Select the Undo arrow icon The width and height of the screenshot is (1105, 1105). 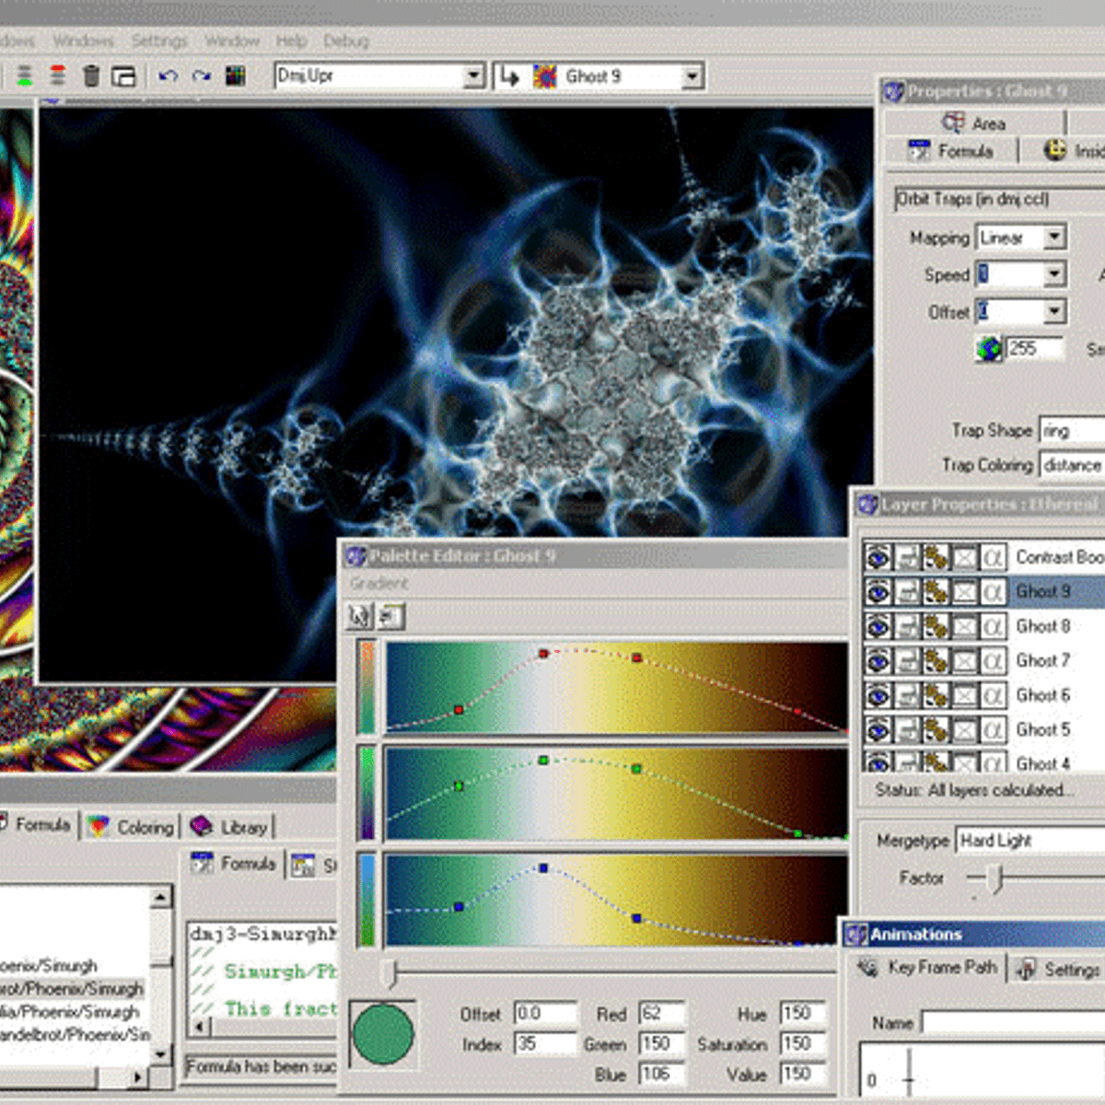pyautogui.click(x=168, y=76)
